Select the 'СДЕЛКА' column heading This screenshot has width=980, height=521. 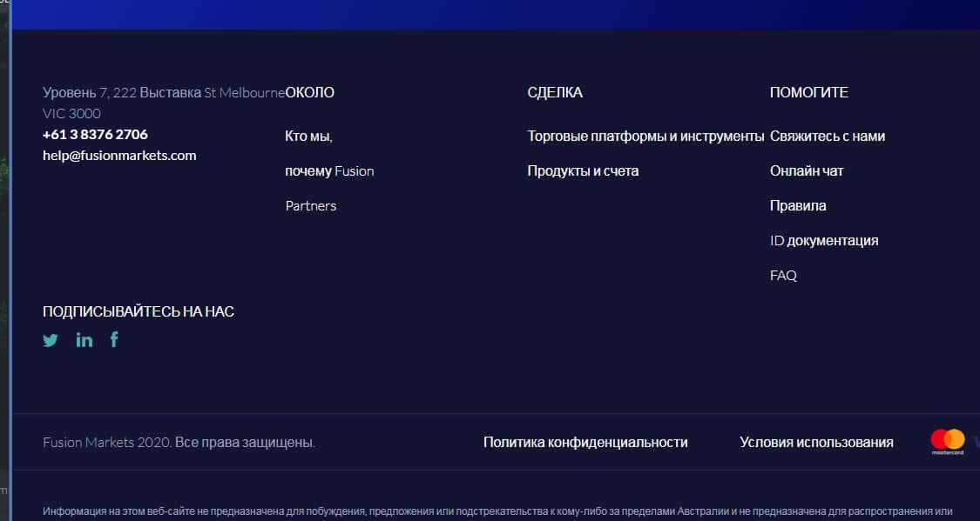[555, 92]
